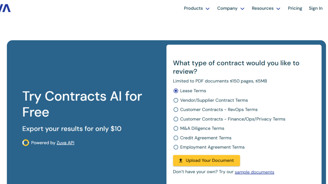Select Customer Contracts - RevOps Terms

(176, 110)
